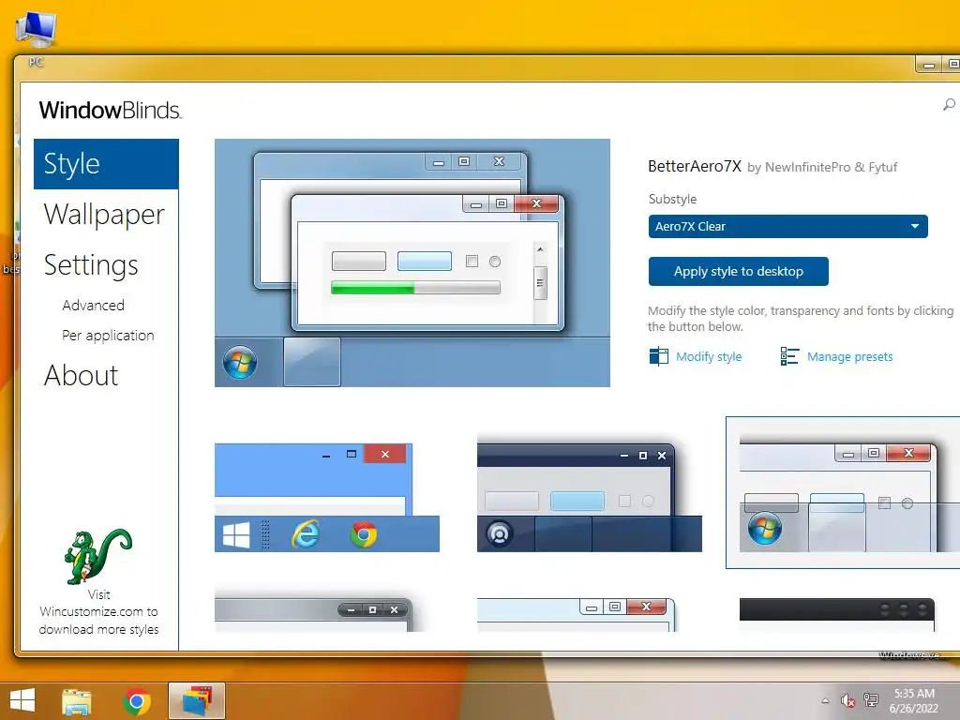The image size is (960, 720).
Task: Select the light blue Aero style thumbnail
Action: point(577,614)
